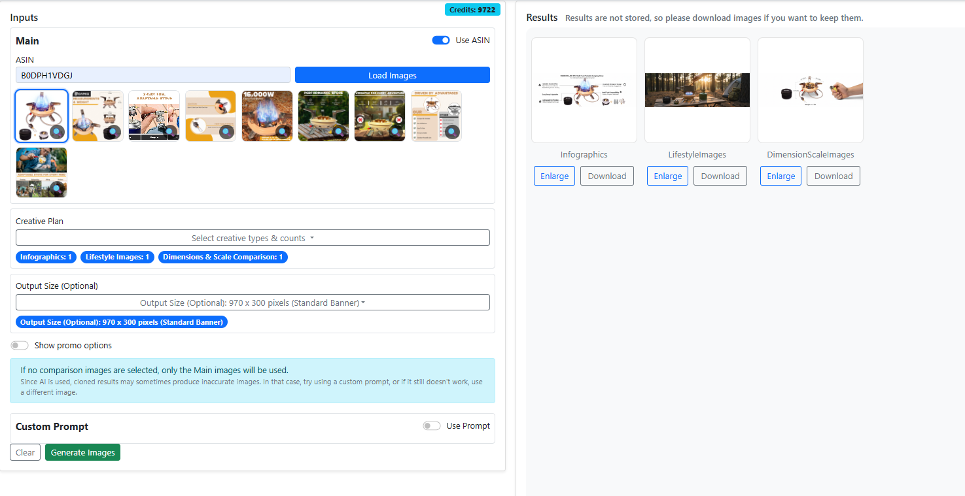This screenshot has height=496, width=965.
Task: Click magnifier on Adaptable Stove for Every Need image
Action: 57,188
